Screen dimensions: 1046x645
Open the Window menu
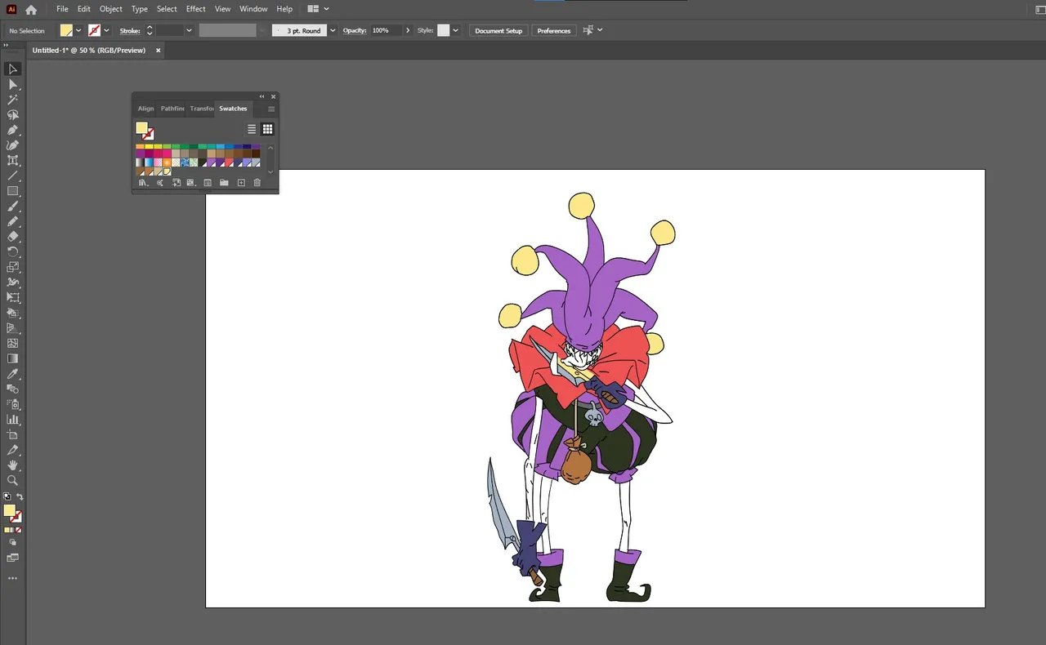pos(253,9)
